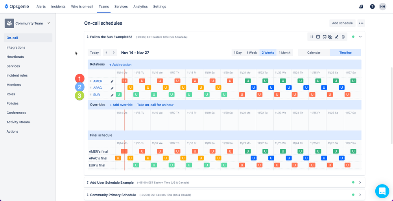Click + Add rotation

120,64
